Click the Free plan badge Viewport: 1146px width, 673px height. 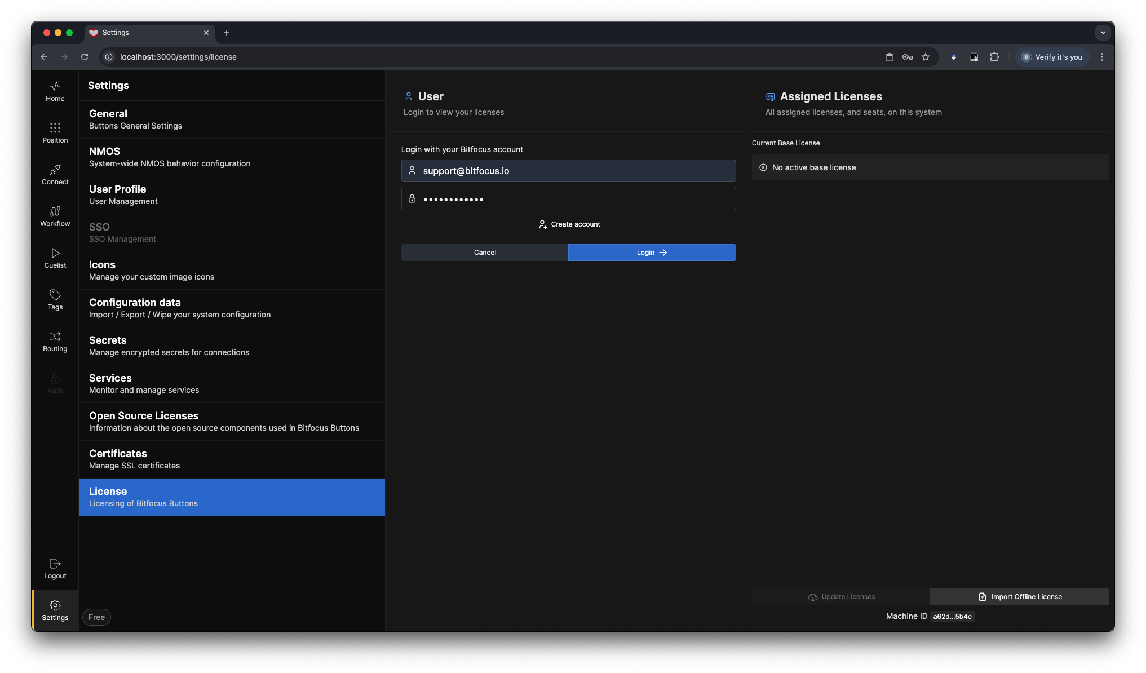coord(96,617)
